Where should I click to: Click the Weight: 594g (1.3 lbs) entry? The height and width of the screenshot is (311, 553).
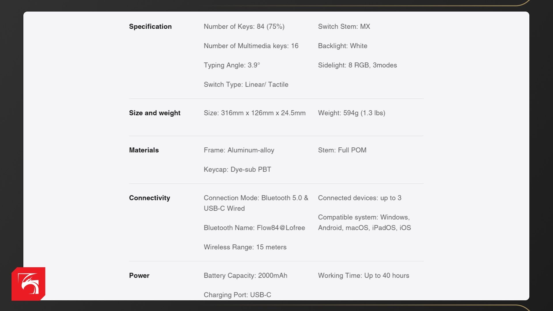(x=351, y=113)
